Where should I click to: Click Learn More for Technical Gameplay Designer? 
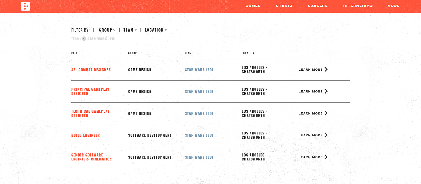tap(310, 113)
